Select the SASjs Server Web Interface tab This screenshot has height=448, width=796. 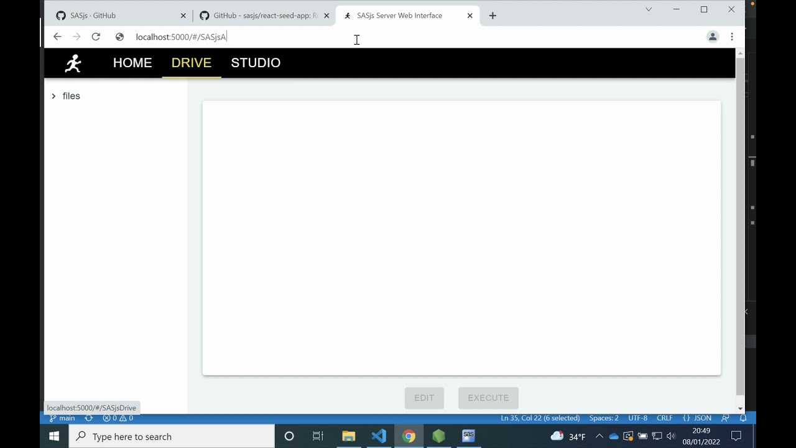click(407, 16)
